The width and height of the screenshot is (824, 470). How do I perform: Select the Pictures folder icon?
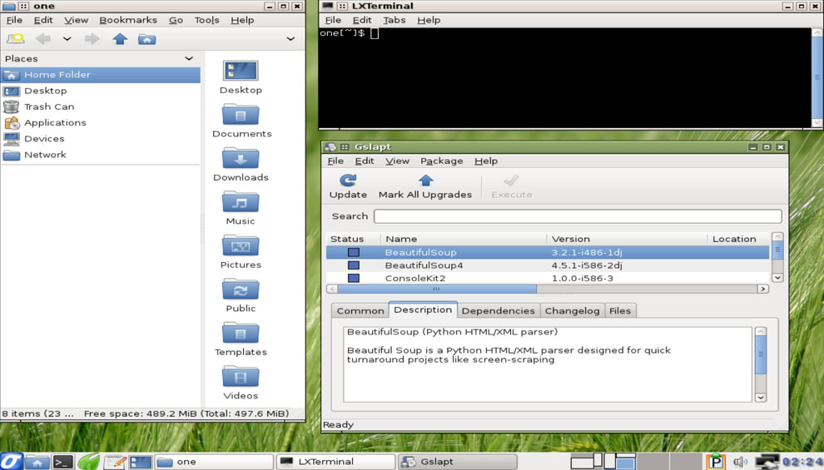(241, 245)
